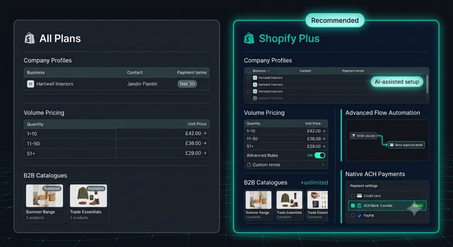
Task: Turn off the Advanced Rules toggle
Action: (320, 155)
